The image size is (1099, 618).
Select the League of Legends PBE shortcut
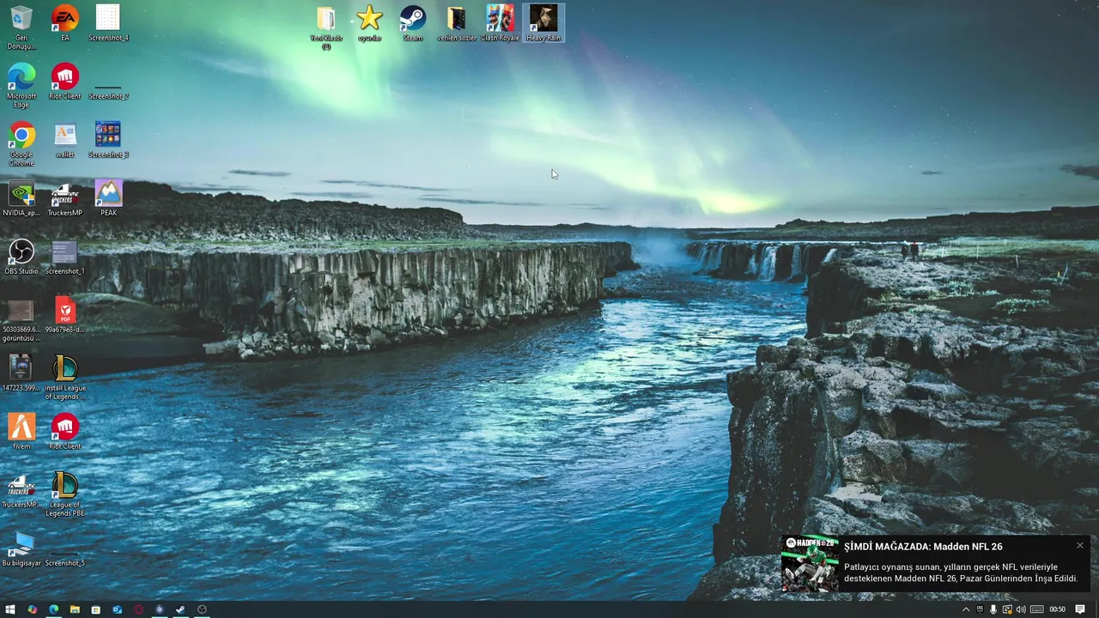[65, 494]
